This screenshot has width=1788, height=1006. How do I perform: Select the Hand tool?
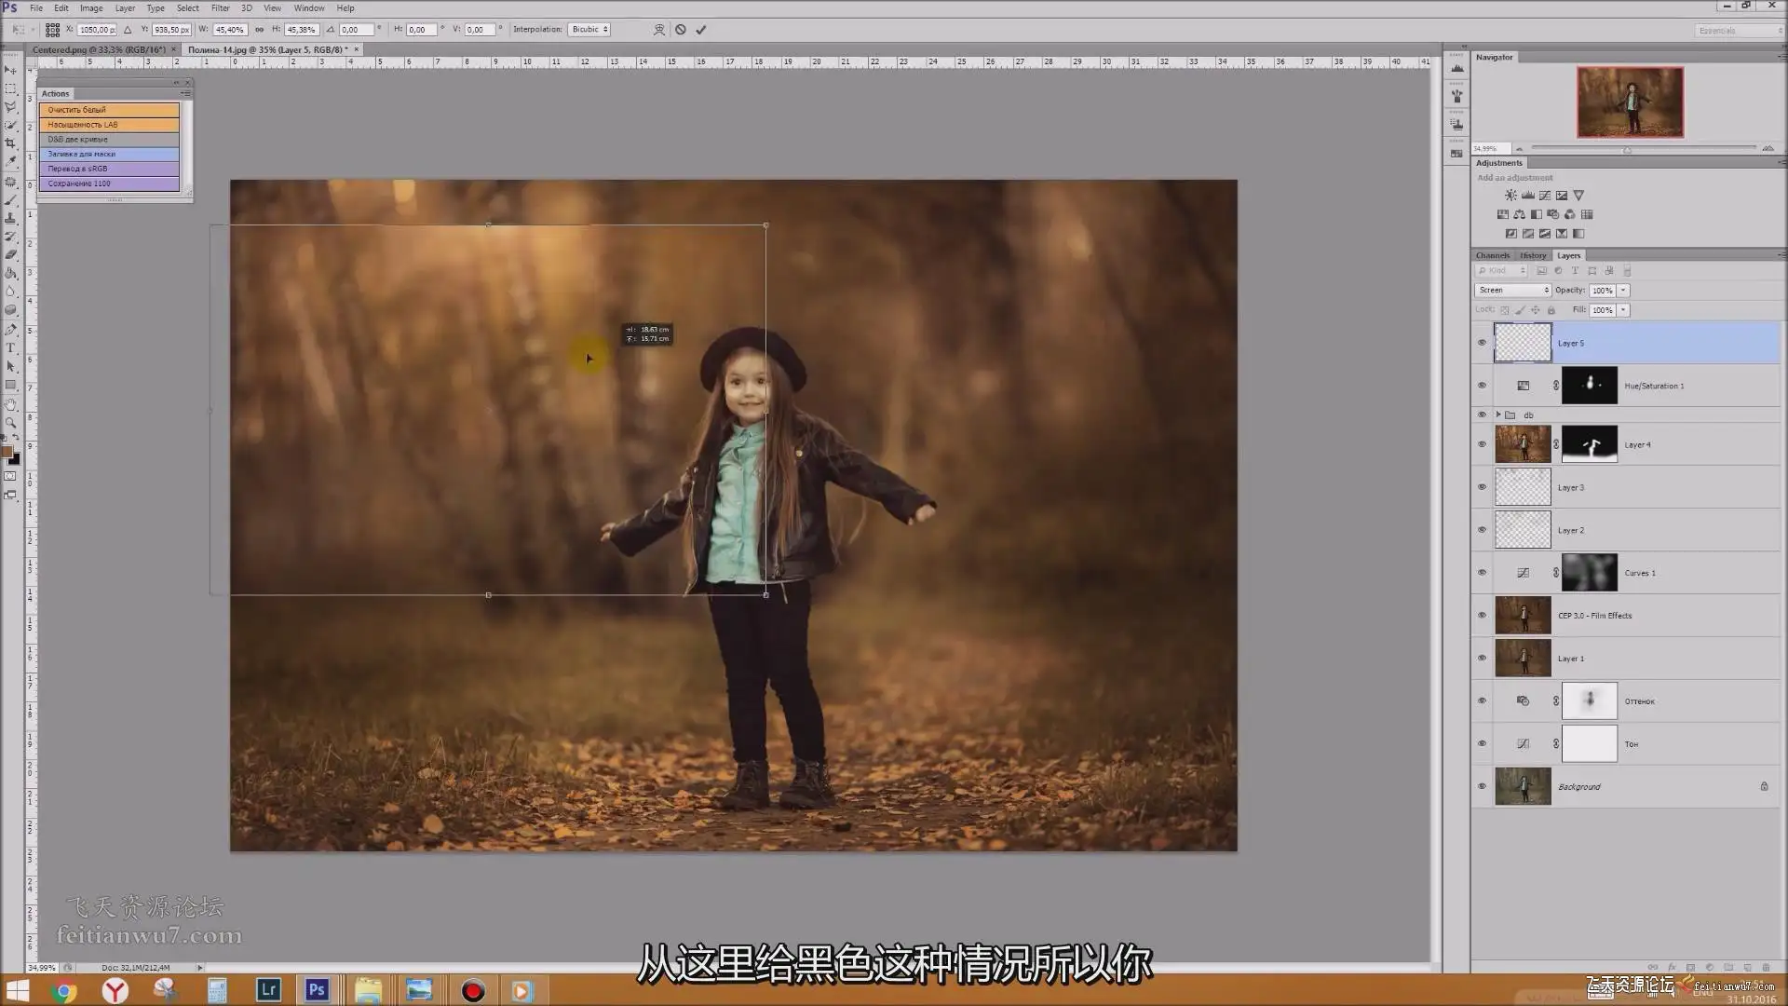pos(11,404)
